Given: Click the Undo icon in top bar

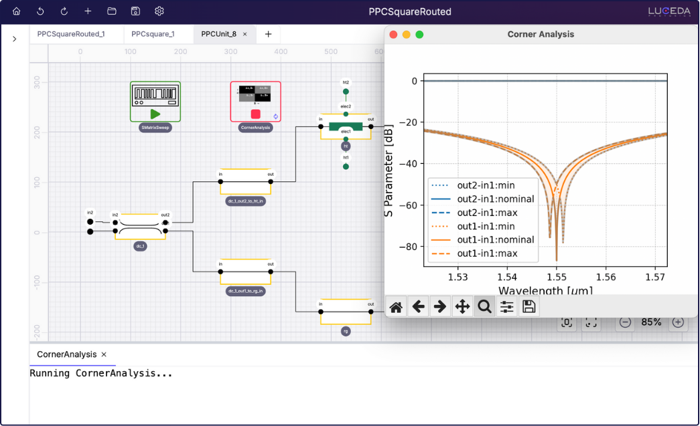Looking at the screenshot, I should pos(40,11).
